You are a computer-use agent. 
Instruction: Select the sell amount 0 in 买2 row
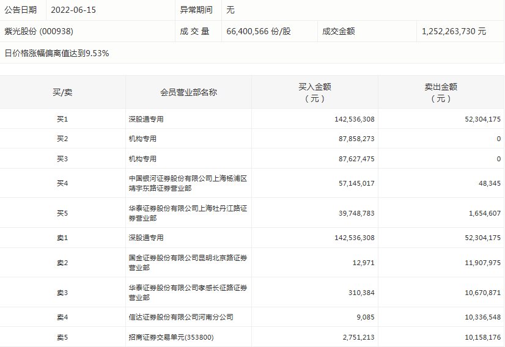tap(498, 139)
